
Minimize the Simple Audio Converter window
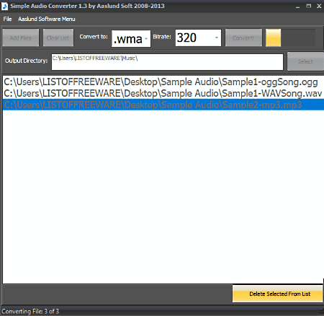[x=298, y=6]
